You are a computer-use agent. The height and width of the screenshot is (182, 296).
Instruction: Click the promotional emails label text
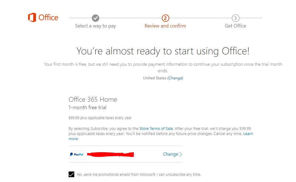pyautogui.click(x=138, y=175)
